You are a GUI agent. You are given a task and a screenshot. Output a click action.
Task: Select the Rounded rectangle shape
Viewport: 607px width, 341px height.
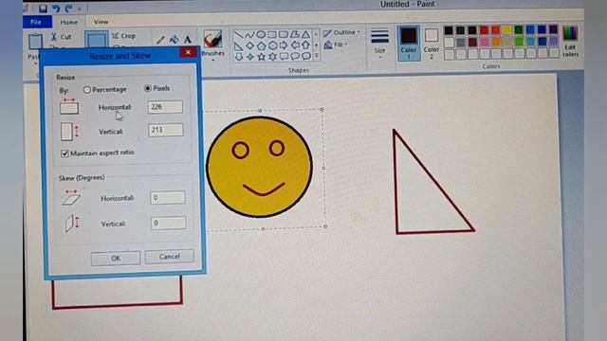coord(284,35)
